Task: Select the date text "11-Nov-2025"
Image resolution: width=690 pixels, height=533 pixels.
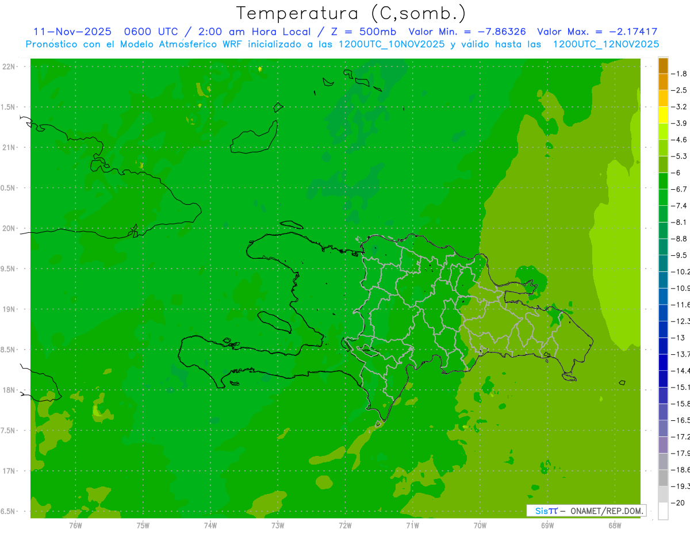Action: pyautogui.click(x=72, y=32)
